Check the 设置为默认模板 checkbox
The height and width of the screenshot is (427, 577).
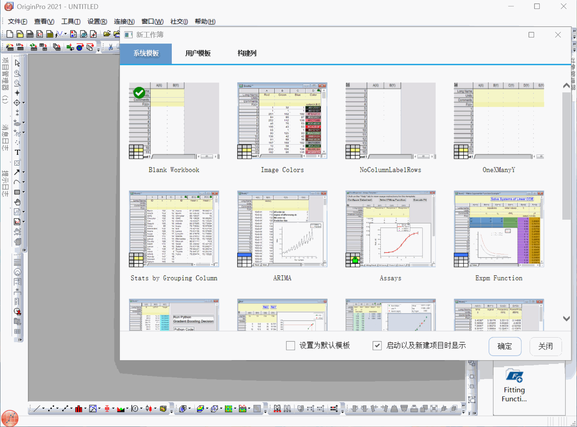coord(290,346)
